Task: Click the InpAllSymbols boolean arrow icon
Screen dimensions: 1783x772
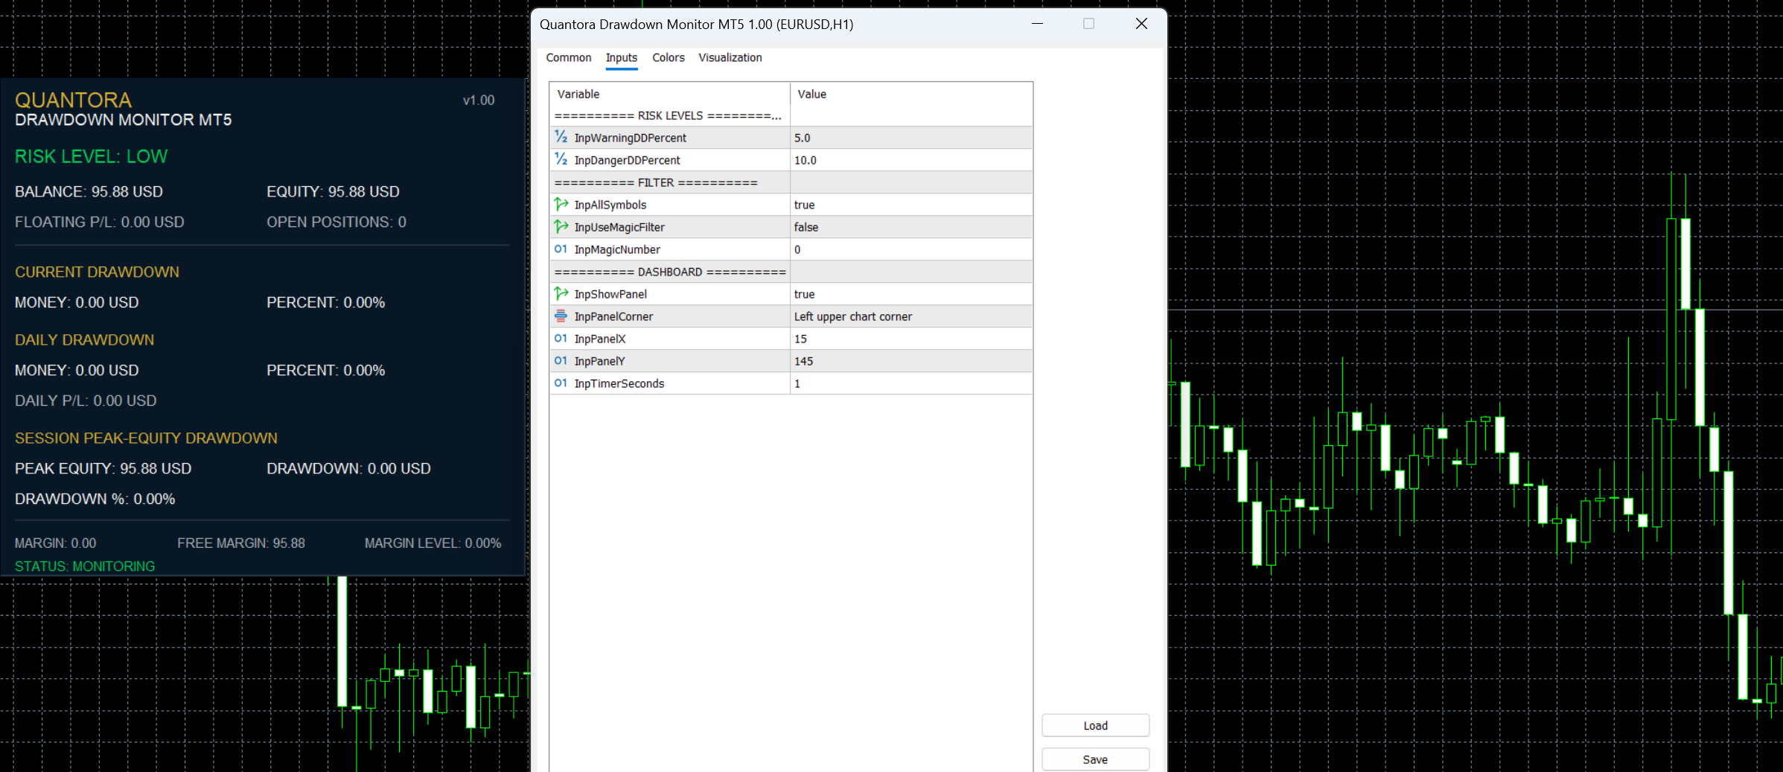Action: point(561,204)
